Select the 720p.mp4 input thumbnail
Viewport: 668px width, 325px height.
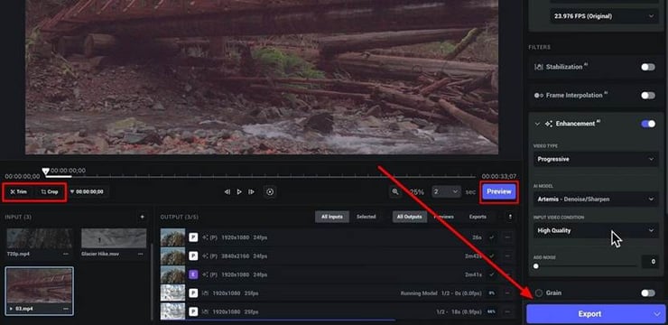click(39, 238)
